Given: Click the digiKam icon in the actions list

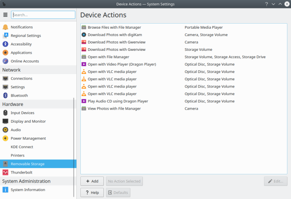Looking at the screenshot, I should pyautogui.click(x=84, y=35).
